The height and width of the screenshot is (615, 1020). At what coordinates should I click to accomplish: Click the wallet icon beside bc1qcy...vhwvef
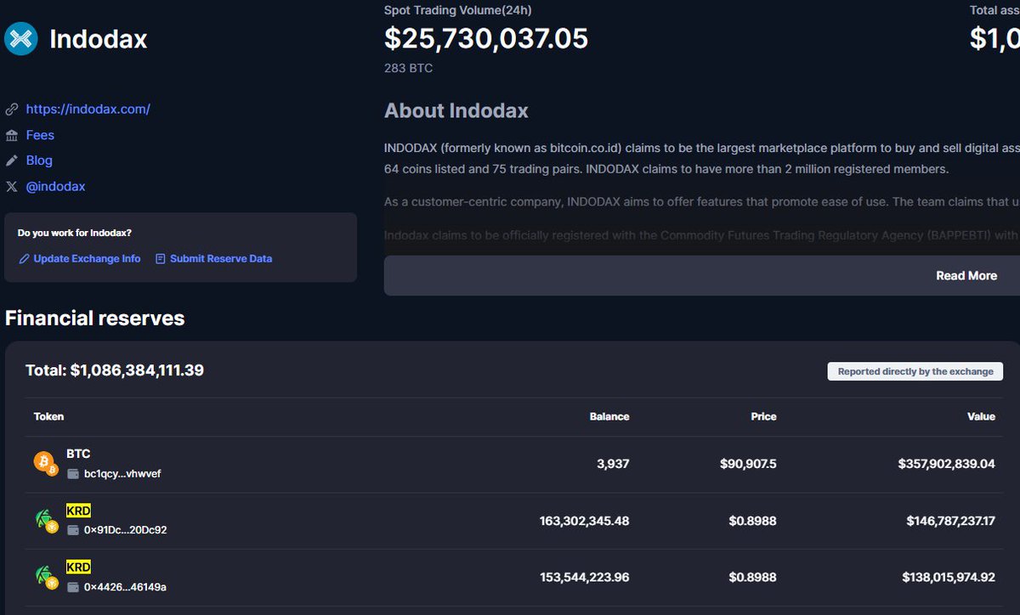point(74,474)
